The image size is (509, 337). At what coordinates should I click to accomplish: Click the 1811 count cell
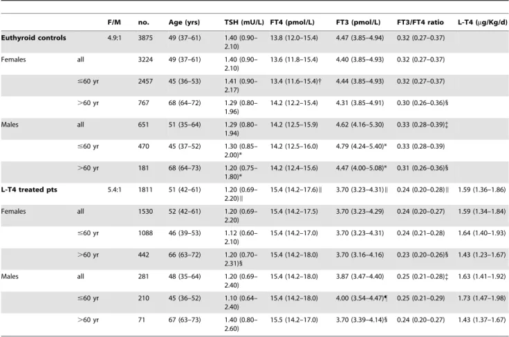click(x=145, y=190)
